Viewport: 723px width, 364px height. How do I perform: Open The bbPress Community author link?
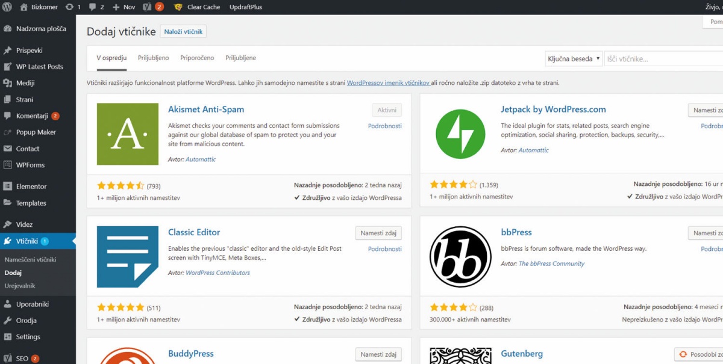[x=551, y=264]
